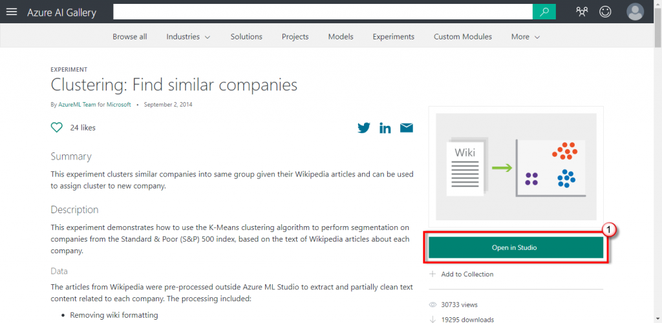Open the hamburger navigation menu
Viewport: 662px width, 323px height.
click(x=12, y=12)
